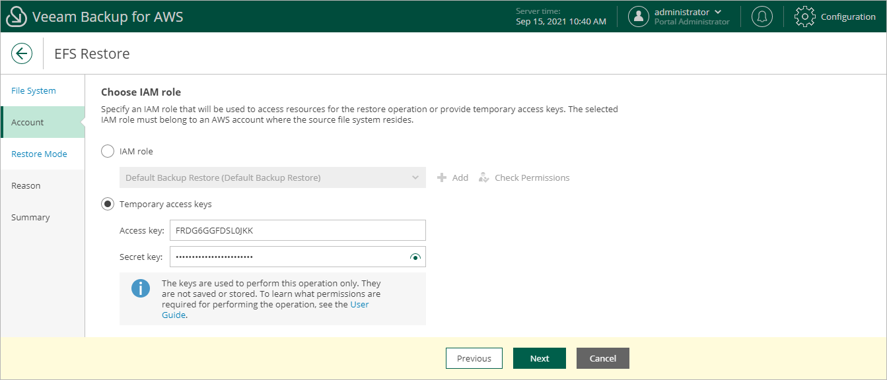Click the Add plus icon

(442, 177)
